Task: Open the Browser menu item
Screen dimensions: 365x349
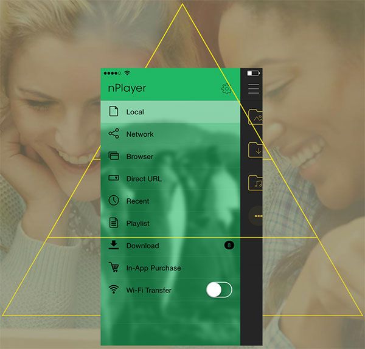Action: (x=170, y=156)
